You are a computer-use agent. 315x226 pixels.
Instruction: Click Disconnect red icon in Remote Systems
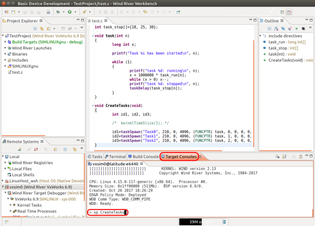point(36,150)
